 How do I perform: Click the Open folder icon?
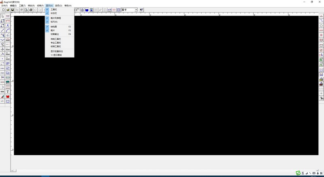pyautogui.click(x=8, y=10)
